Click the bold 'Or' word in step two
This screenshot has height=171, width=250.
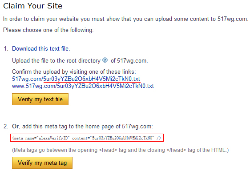[x=15, y=127]
